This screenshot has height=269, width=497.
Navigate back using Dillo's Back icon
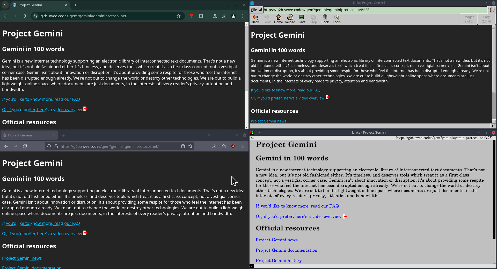pyautogui.click(x=255, y=19)
